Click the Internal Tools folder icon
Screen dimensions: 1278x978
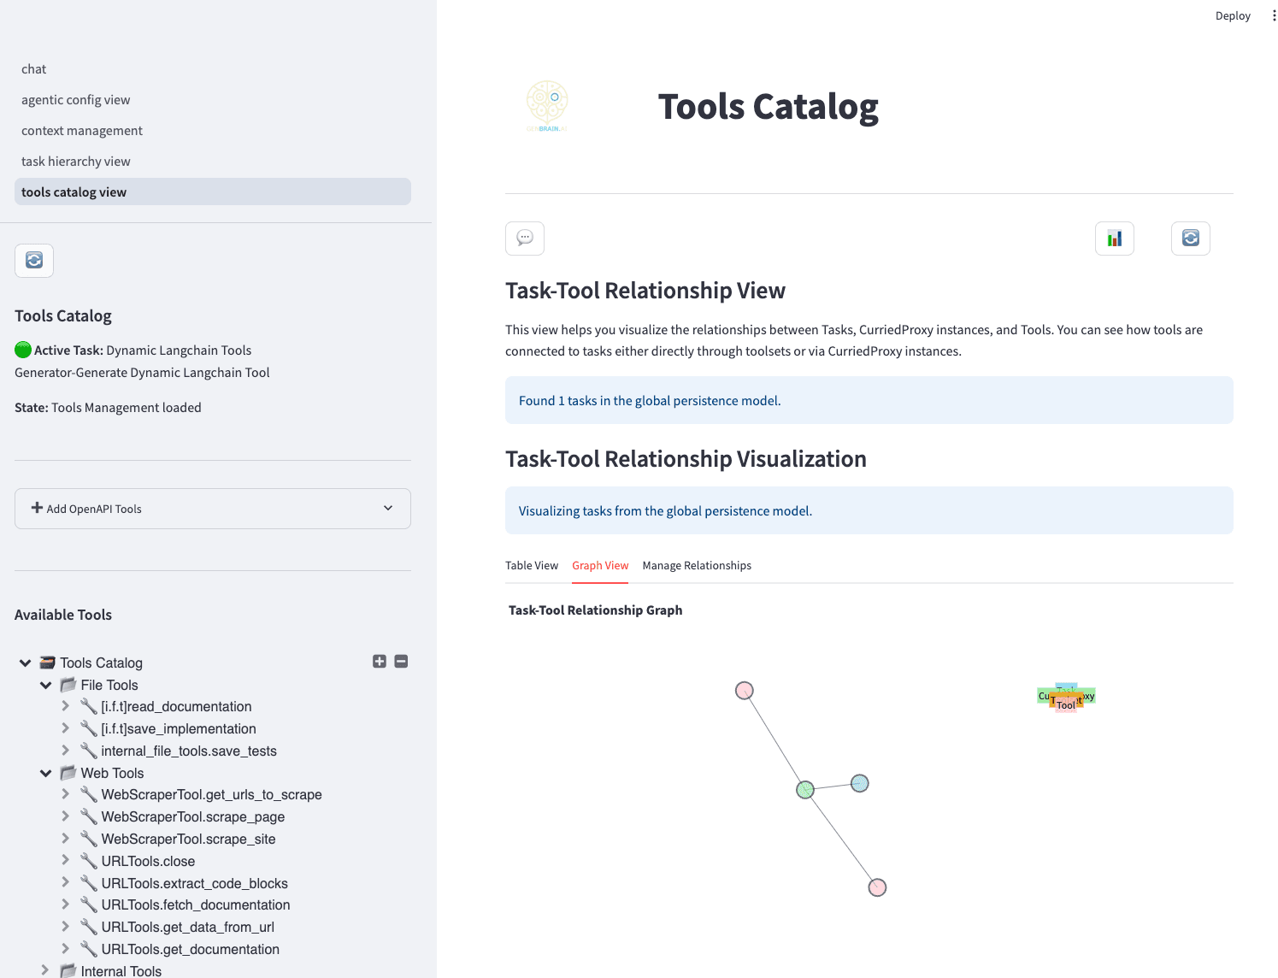point(68,971)
